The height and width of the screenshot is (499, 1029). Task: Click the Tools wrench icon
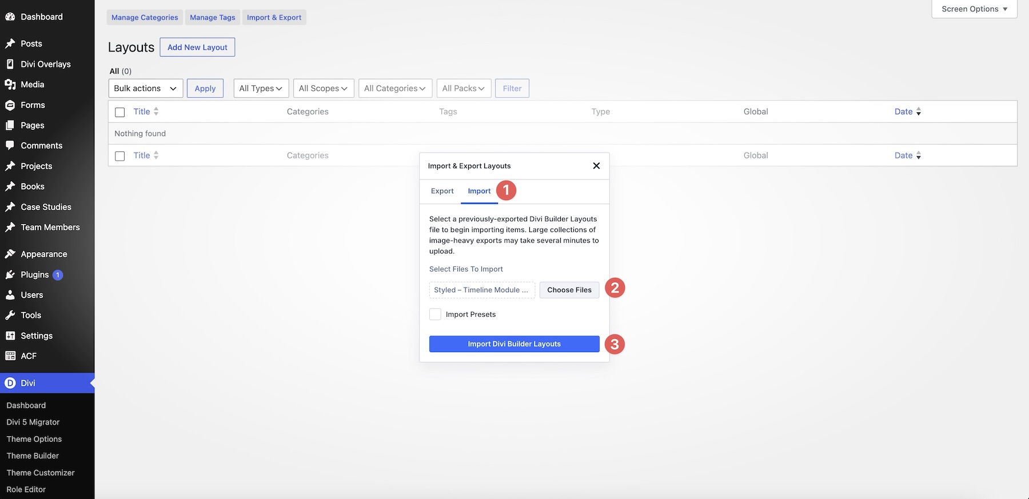point(10,316)
